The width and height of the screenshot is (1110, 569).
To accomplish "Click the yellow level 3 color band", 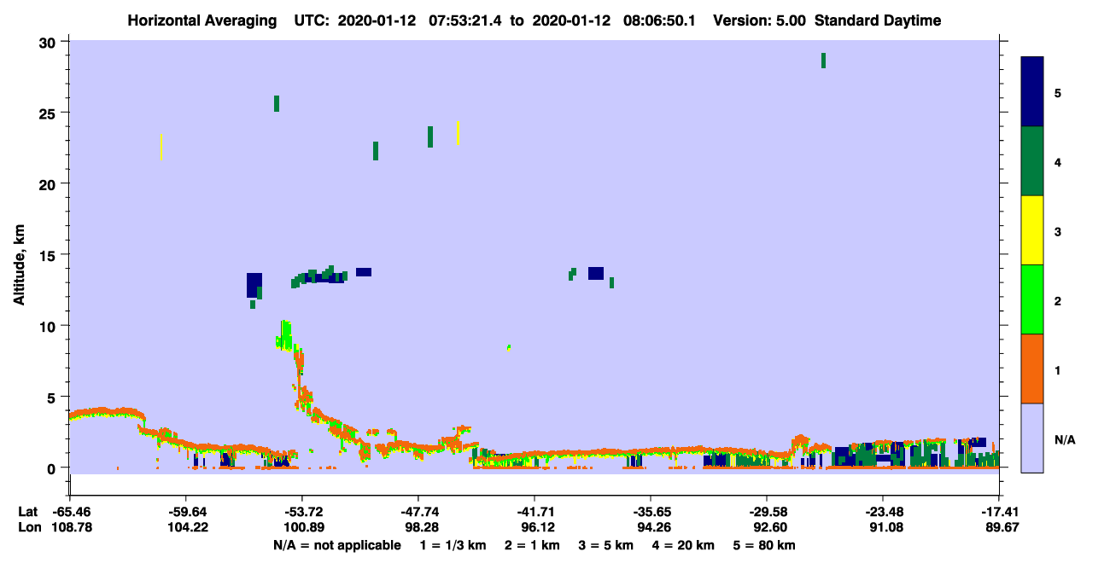I will coord(1032,230).
